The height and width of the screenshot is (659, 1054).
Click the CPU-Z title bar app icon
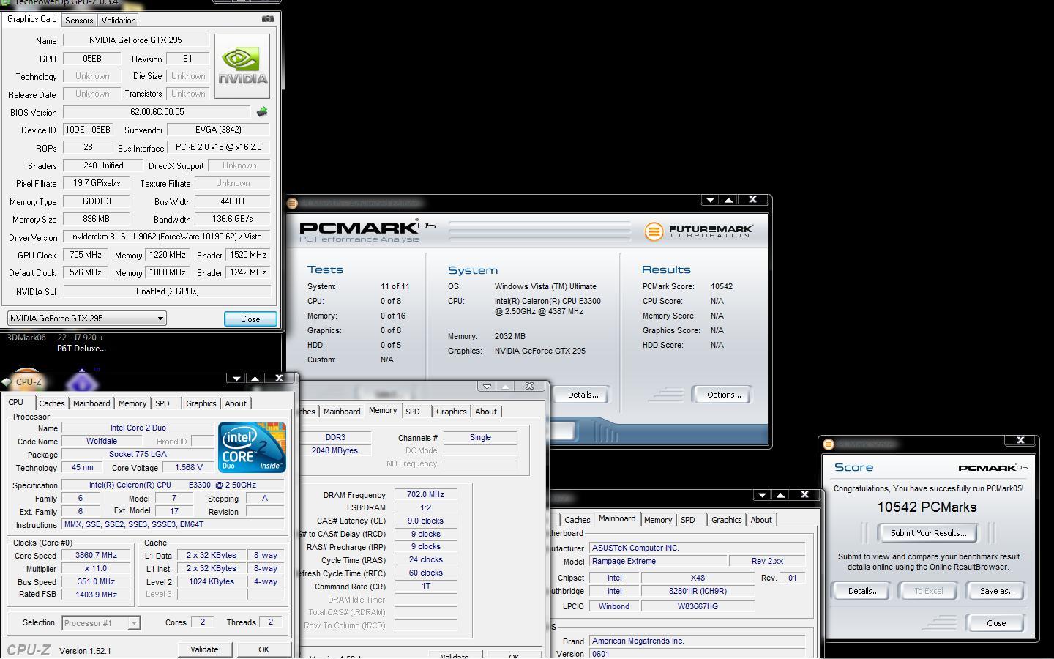click(x=7, y=381)
